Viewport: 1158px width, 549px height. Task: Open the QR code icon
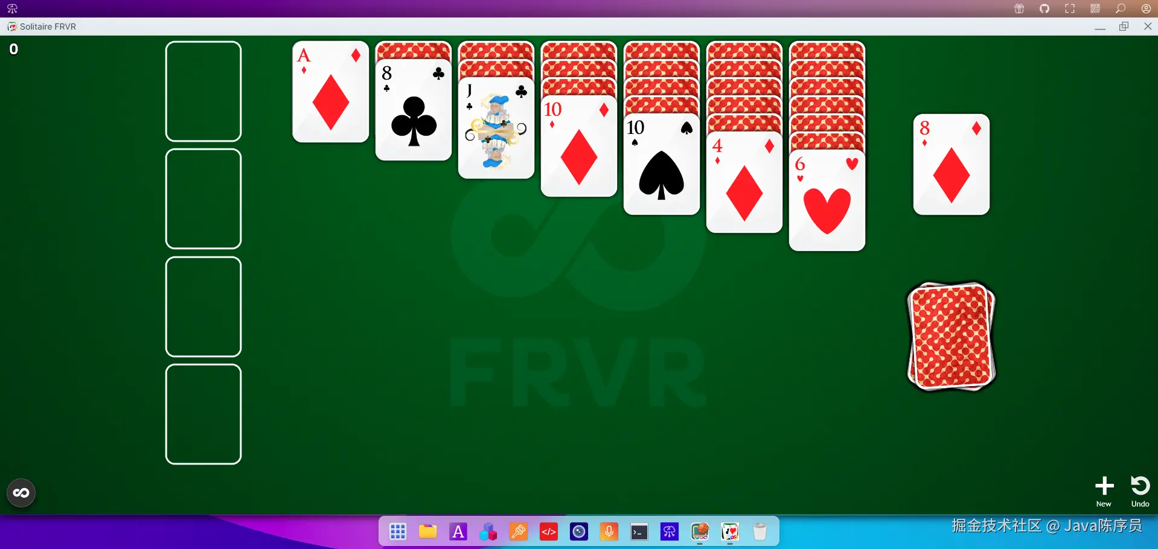coord(1095,8)
